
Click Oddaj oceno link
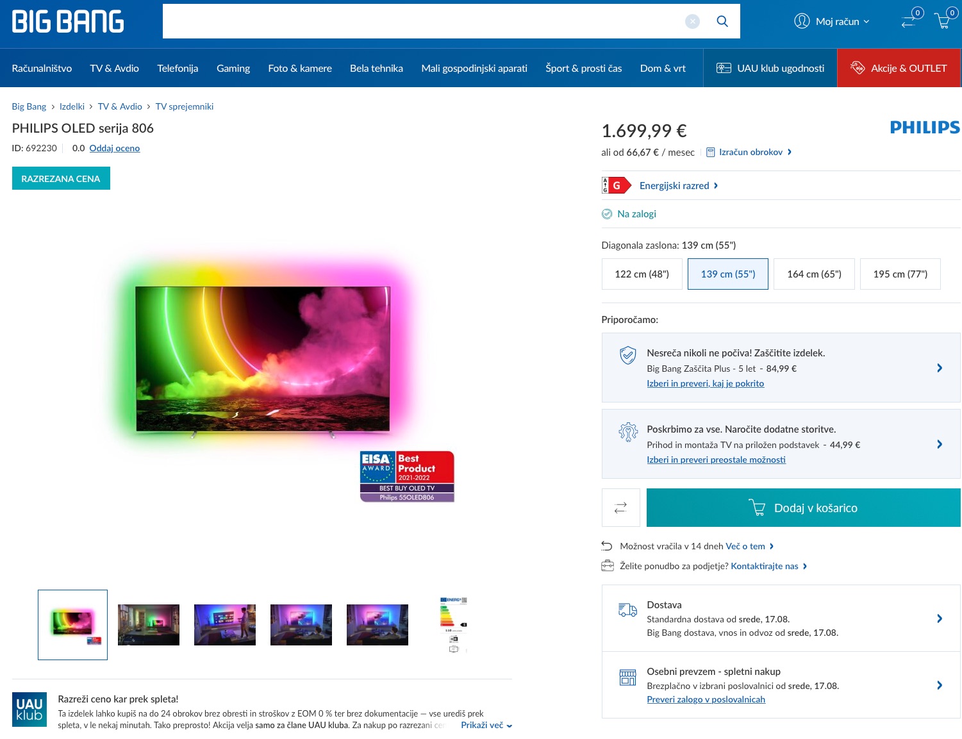click(115, 148)
